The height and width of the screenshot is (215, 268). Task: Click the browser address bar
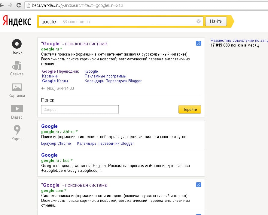[x=144, y=5]
